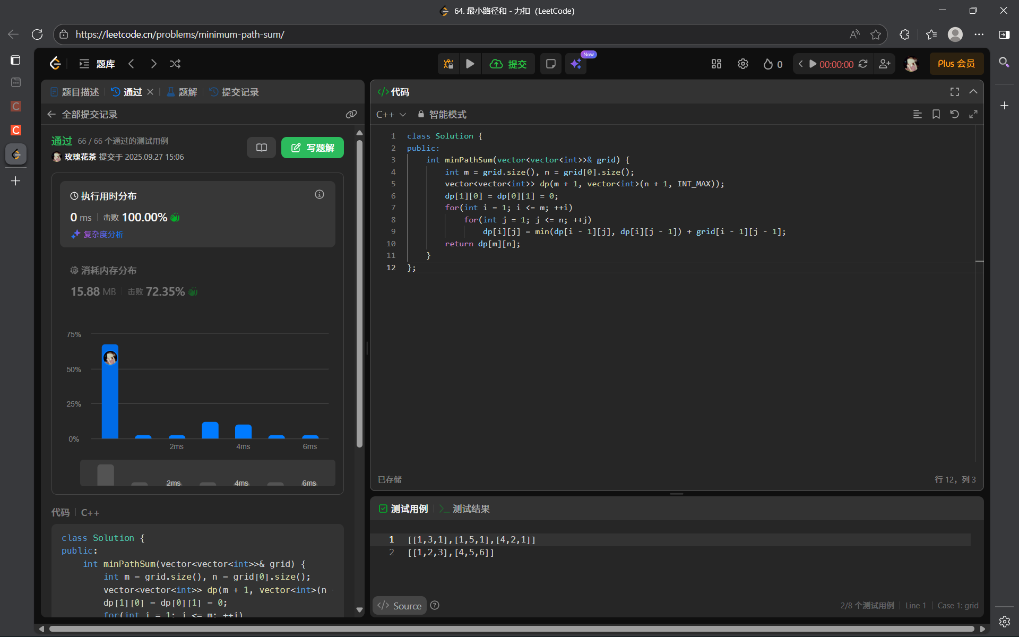This screenshot has height=637, width=1019.
Task: Bookmark the code using bookmark icon
Action: pos(936,114)
